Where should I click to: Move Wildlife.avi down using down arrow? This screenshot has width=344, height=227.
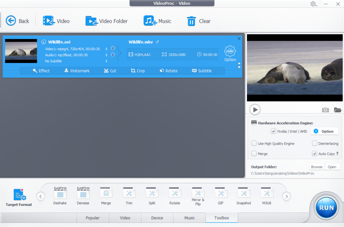pos(239,67)
